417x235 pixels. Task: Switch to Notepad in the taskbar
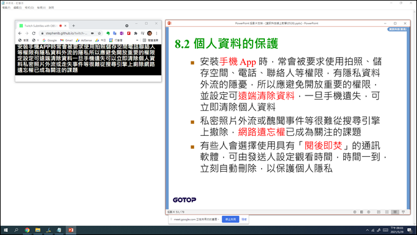tap(59, 230)
